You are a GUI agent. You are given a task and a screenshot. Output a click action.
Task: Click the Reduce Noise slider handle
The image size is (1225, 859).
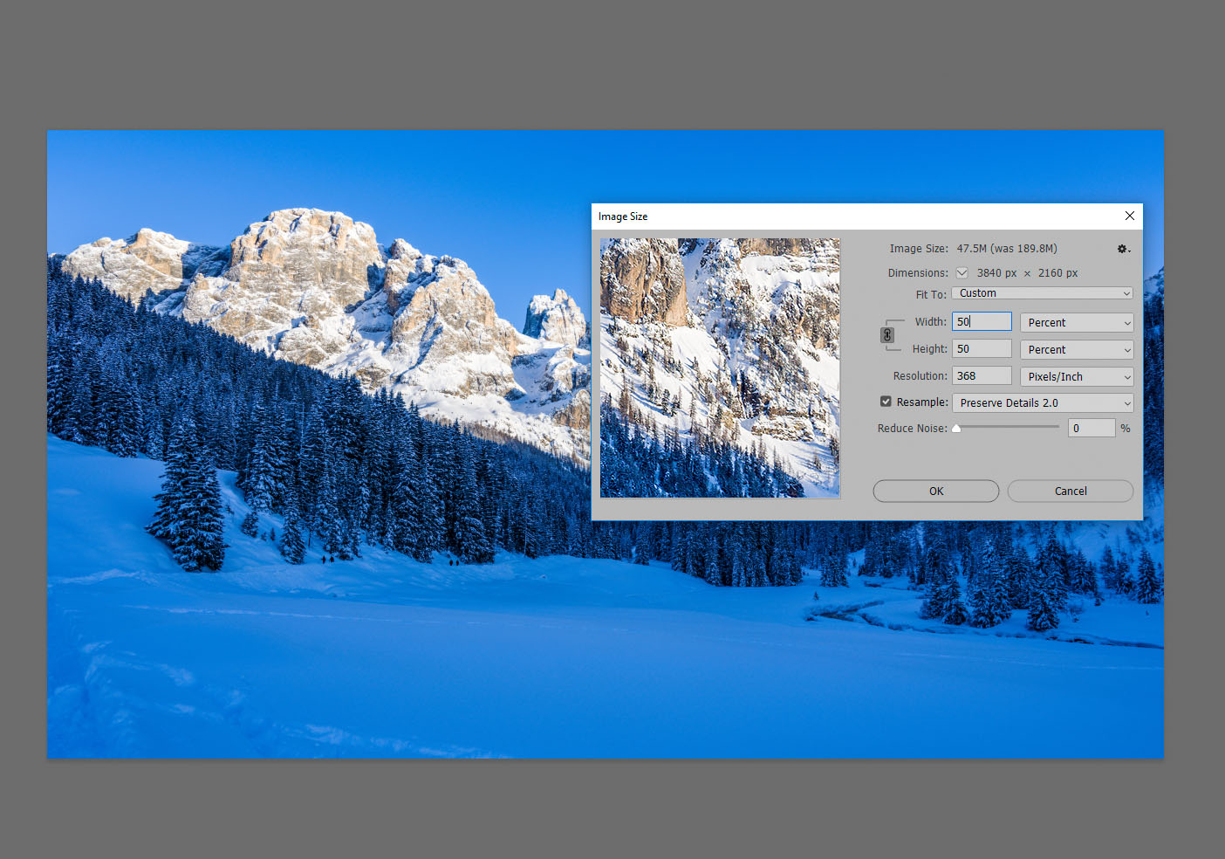tap(956, 428)
